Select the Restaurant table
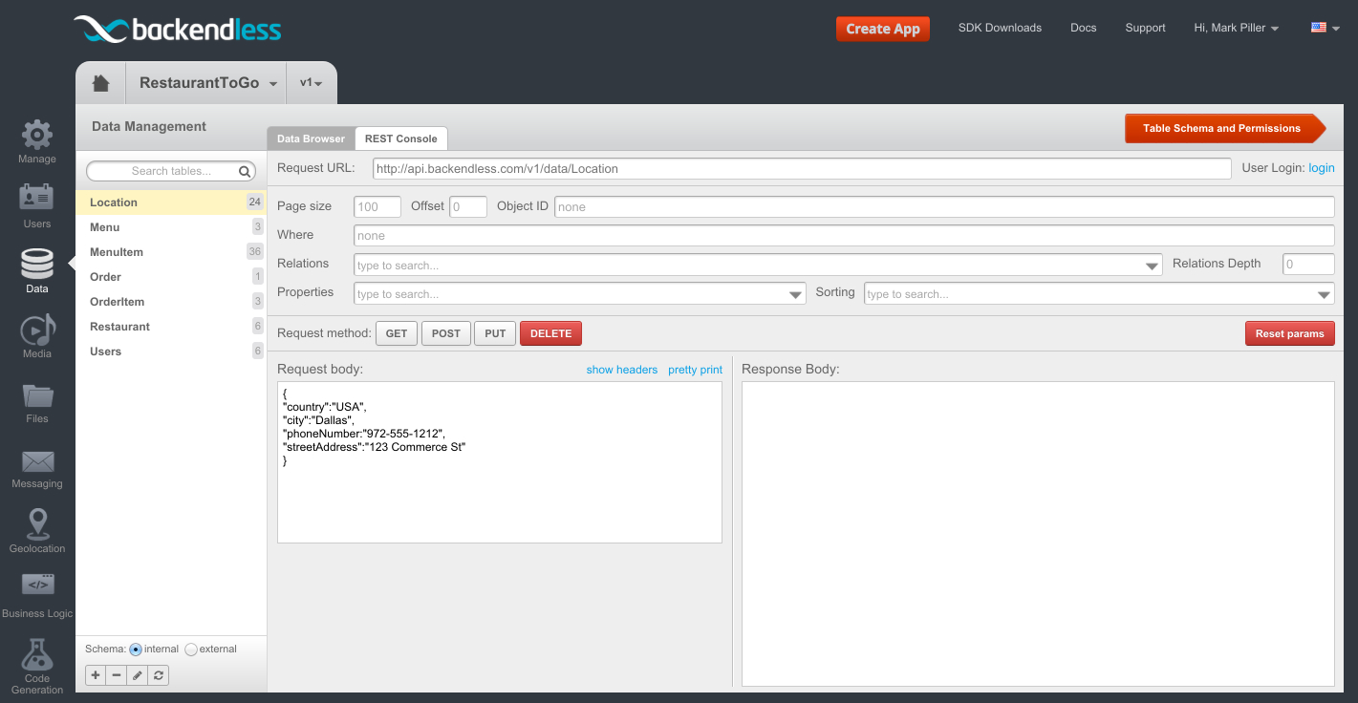This screenshot has width=1358, height=703. 171,327
